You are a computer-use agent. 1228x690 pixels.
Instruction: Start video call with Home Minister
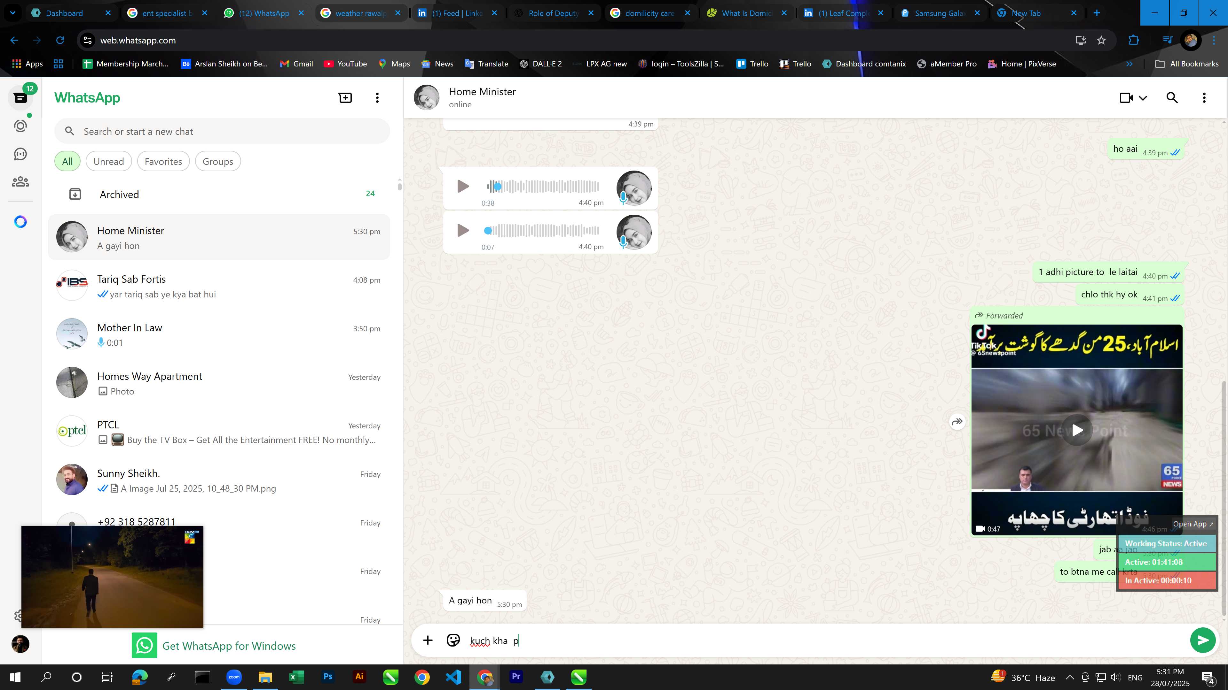coord(1126,98)
